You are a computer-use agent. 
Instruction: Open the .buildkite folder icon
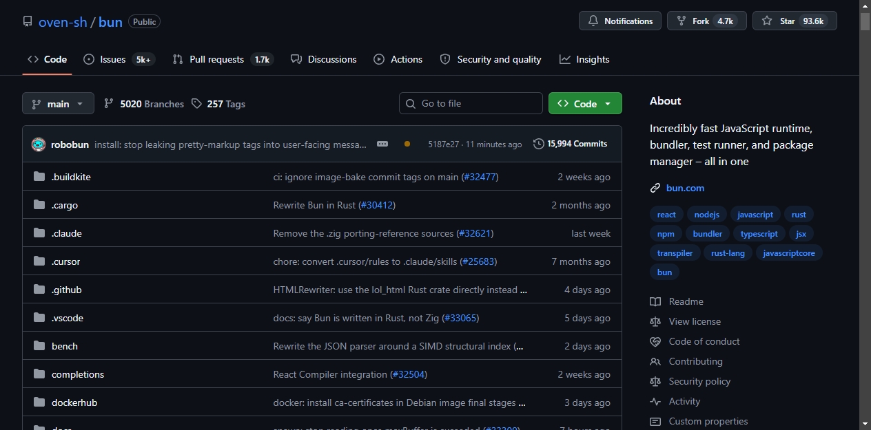click(39, 177)
